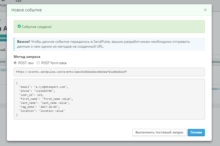Click the bold Важно! notice text

pyautogui.click(x=24, y=42)
